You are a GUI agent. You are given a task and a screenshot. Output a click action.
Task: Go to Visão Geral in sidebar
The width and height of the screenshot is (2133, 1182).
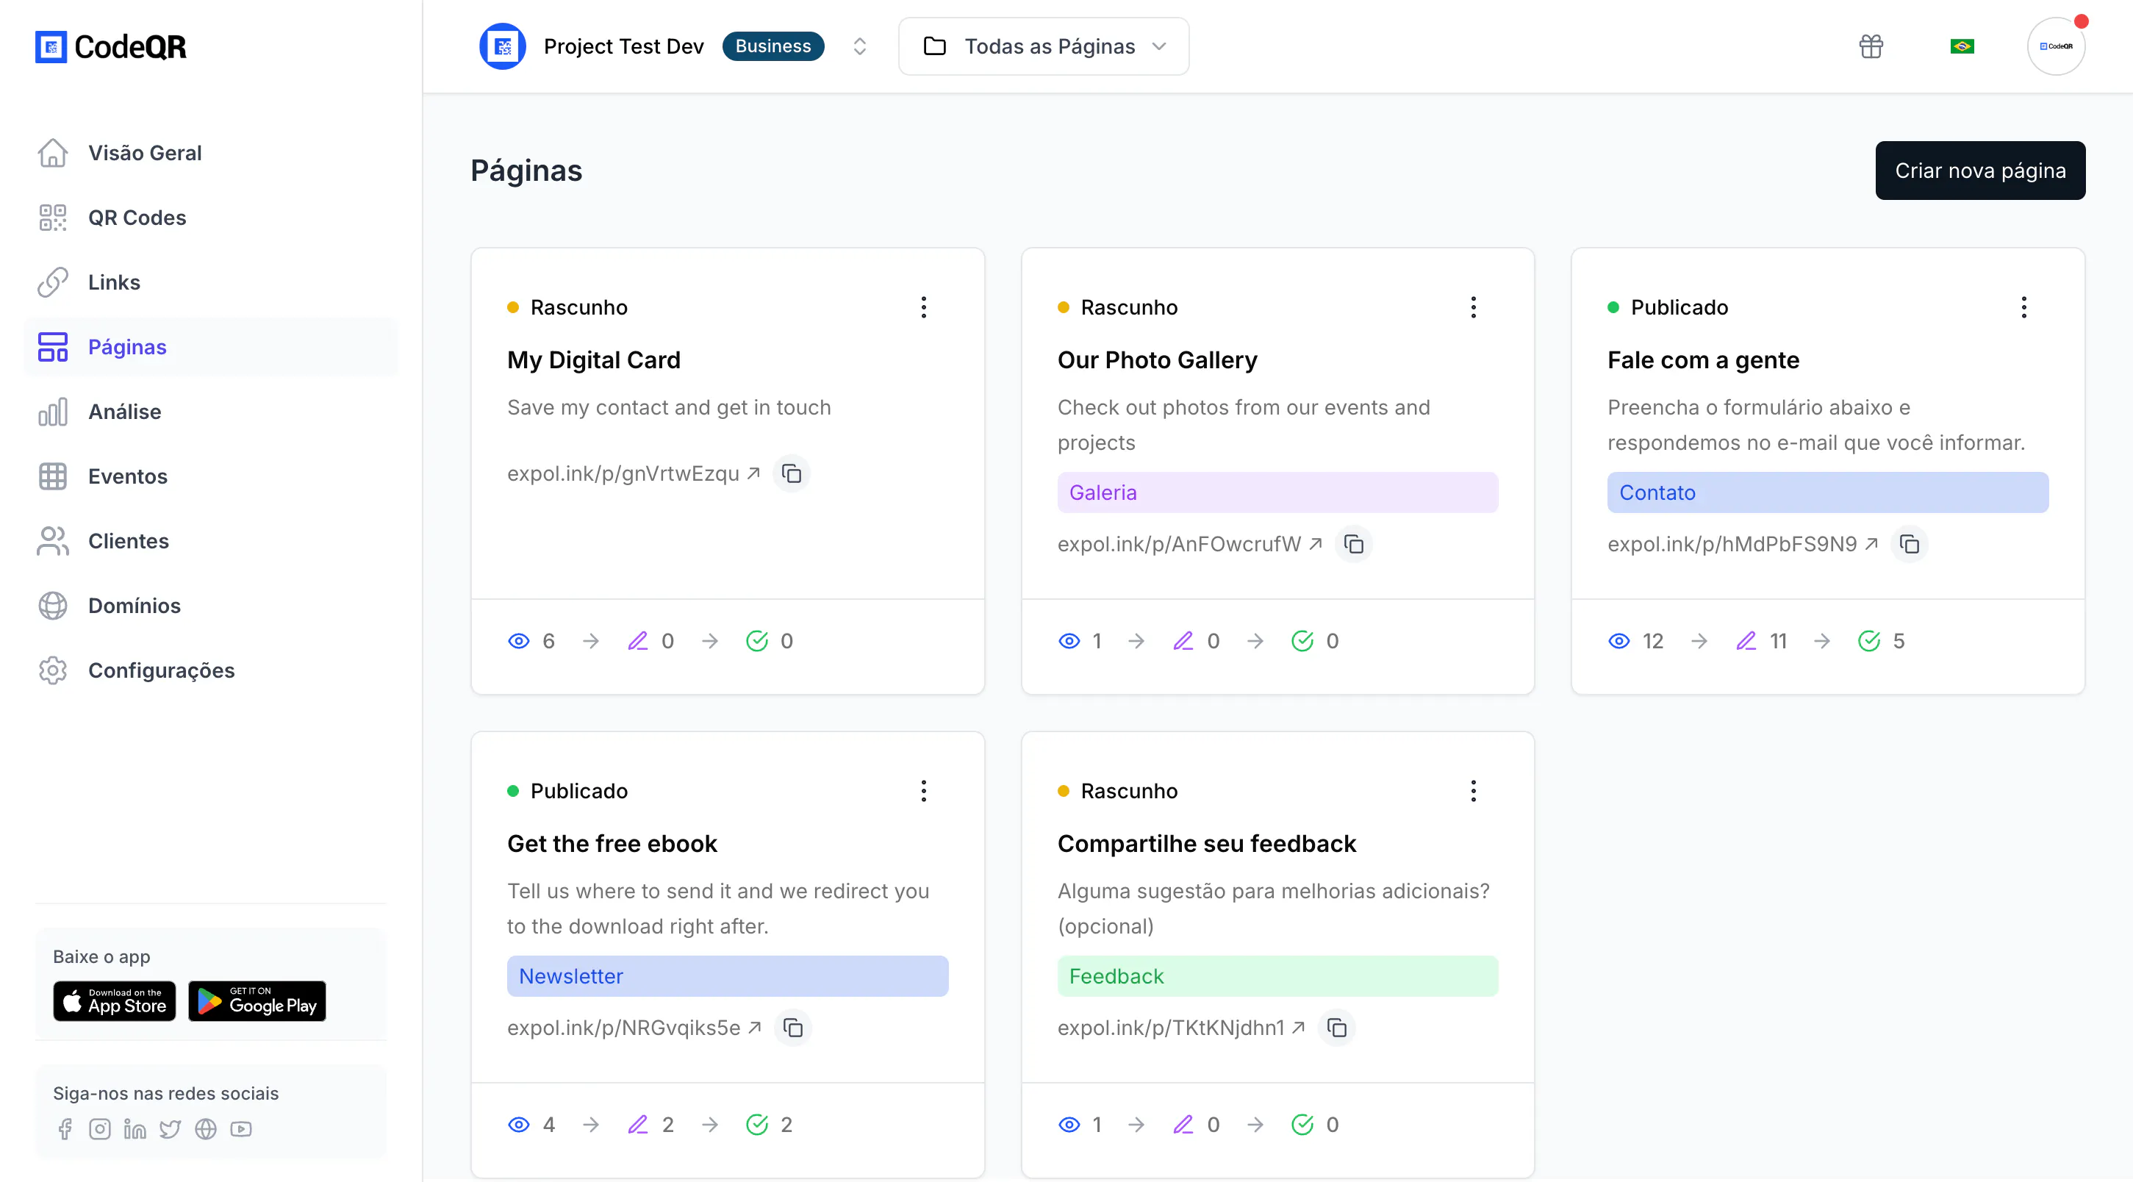[x=211, y=152]
